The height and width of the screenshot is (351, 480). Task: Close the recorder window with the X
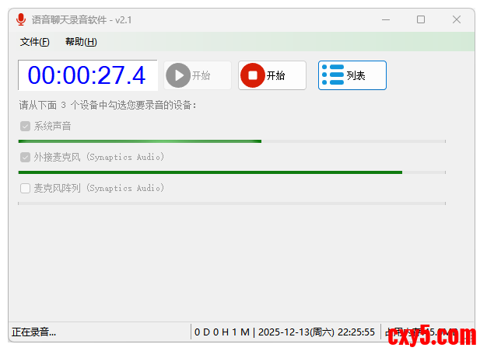457,19
